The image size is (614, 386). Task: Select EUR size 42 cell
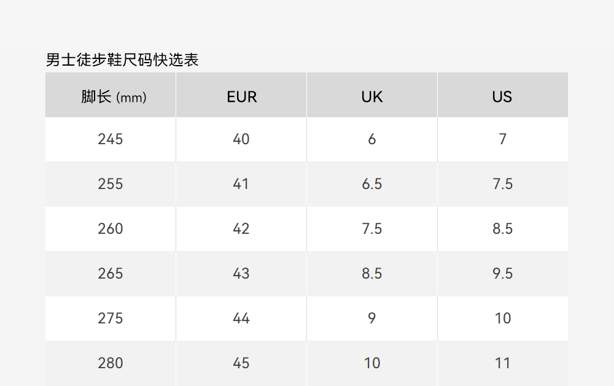tap(241, 229)
